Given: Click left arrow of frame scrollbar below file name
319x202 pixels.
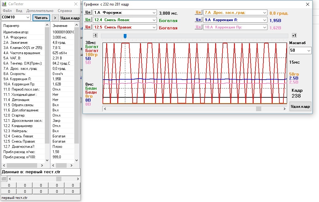Looking at the screenshot, I should click(x=10, y=179).
